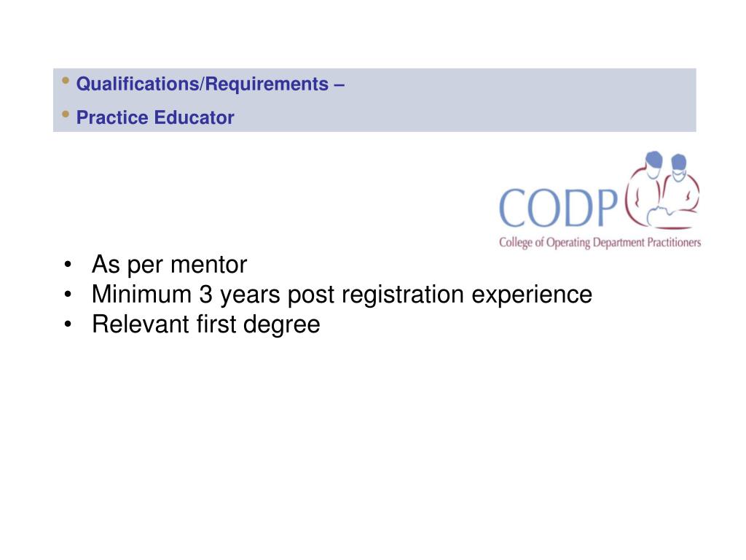
Task: Click the As per mentor line
Action: [169, 264]
